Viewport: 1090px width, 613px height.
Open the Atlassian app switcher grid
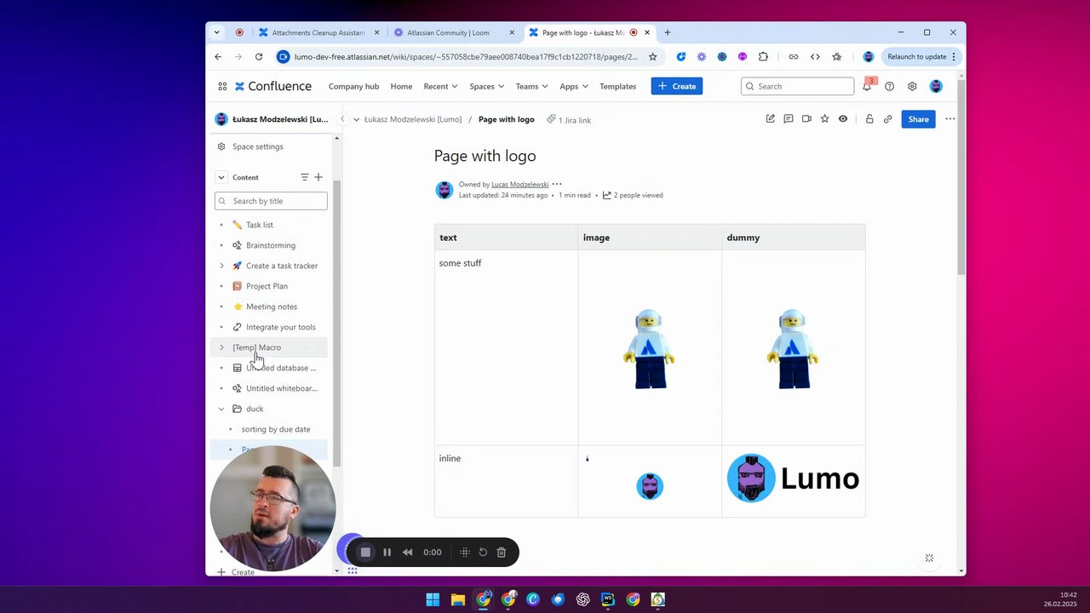(222, 86)
